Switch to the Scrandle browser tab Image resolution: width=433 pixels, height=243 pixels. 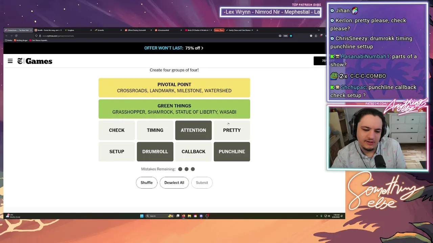pos(108,30)
